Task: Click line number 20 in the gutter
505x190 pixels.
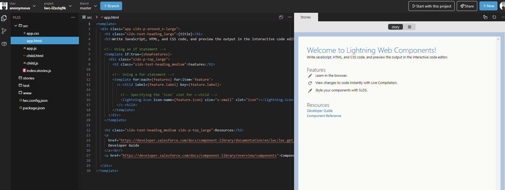Action: click(x=88, y=120)
